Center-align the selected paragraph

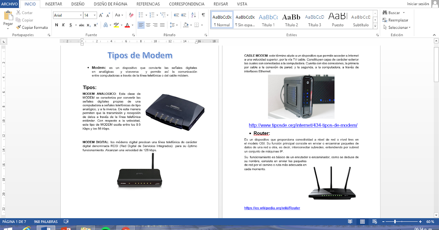(148, 25)
